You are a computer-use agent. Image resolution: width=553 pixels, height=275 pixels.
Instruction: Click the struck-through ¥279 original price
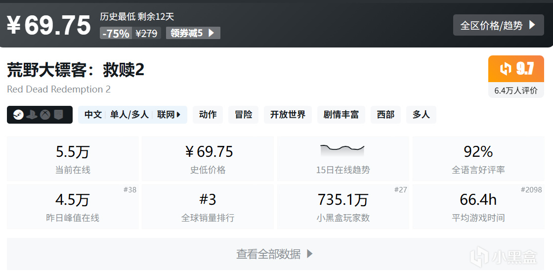pyautogui.click(x=146, y=33)
